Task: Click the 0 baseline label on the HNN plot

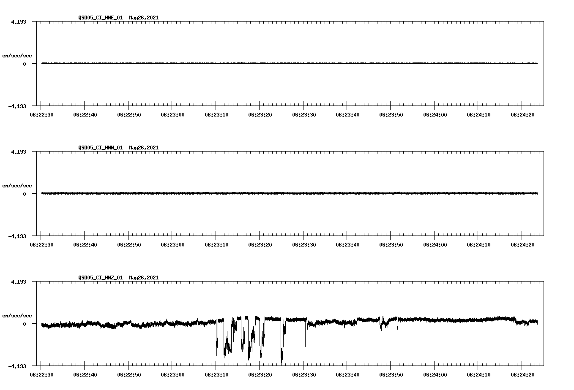Action: click(23, 194)
